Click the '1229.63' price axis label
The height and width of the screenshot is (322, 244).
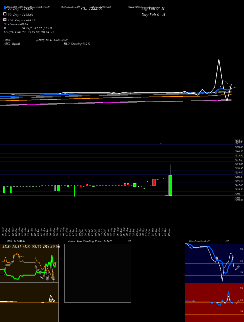[239, 173]
